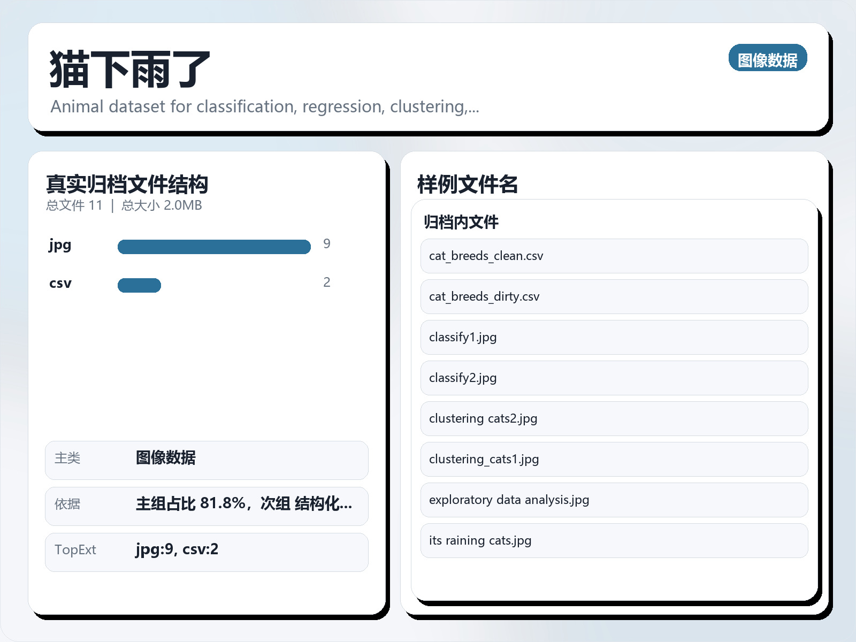Open exploratory data analysis.jpg entry
This screenshot has width=856, height=642.
614,500
